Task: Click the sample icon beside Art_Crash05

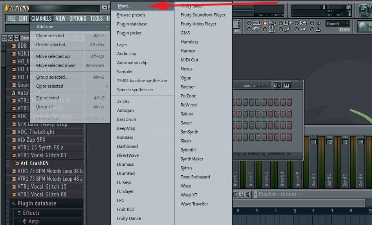Action: click(17, 163)
